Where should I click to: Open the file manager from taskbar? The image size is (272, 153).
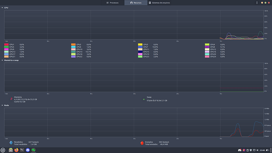click(11, 150)
